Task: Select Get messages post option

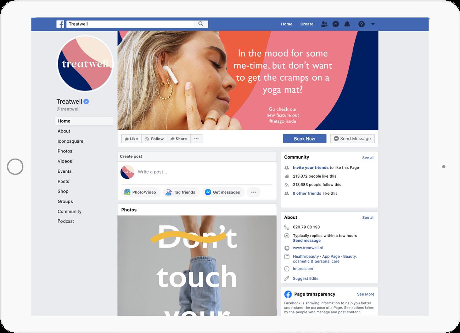Action: [223, 192]
